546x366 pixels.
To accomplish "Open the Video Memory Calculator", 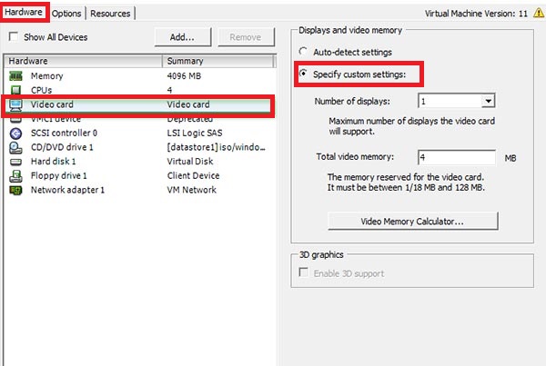I will [412, 222].
